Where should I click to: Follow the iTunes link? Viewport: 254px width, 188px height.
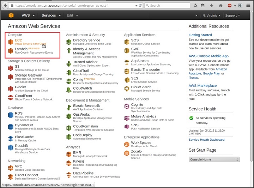(193, 78)
